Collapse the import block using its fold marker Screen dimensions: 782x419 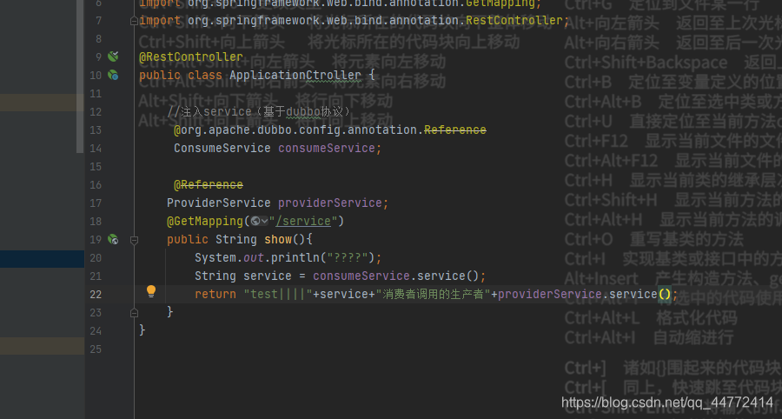coord(134,21)
